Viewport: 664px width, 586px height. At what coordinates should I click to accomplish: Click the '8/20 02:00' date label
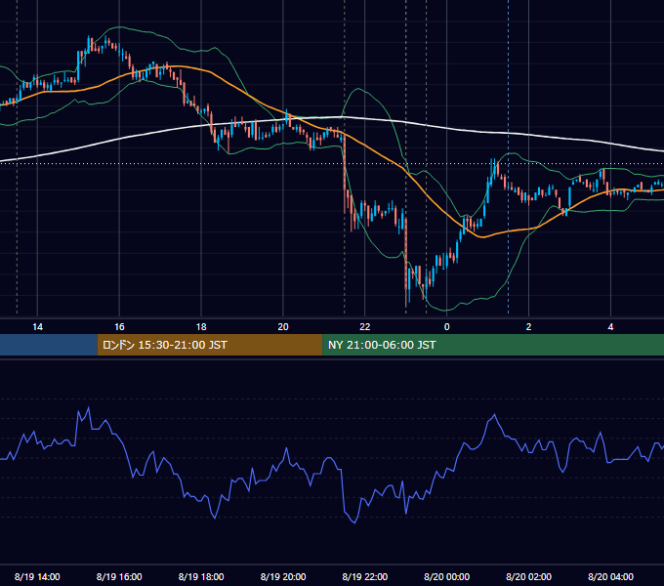tap(528, 576)
